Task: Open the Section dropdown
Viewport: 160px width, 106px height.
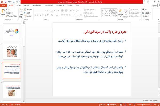Action: tap(28, 16)
